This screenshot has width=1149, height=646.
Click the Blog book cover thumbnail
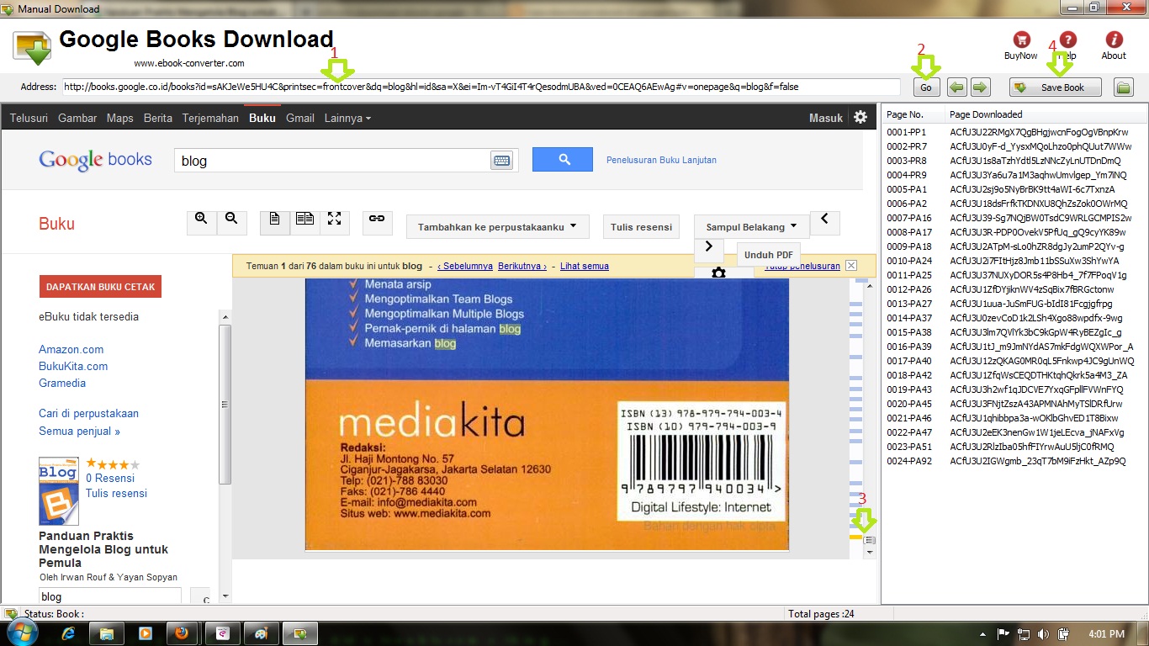(59, 491)
